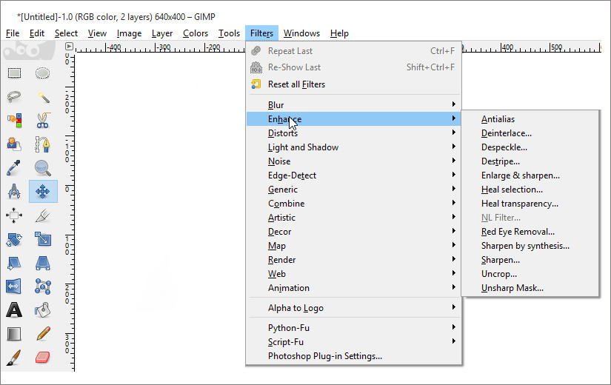611x385 pixels.
Task: Pick the Eraser tool
Action: [x=43, y=357]
